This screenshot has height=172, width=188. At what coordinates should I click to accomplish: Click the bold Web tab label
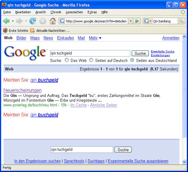pyautogui.click(x=8, y=38)
